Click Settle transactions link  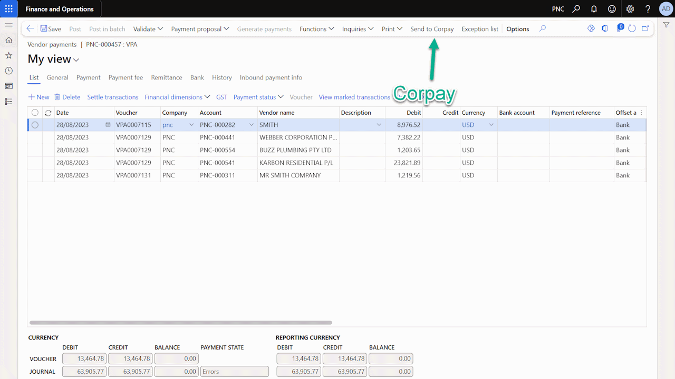click(x=112, y=97)
